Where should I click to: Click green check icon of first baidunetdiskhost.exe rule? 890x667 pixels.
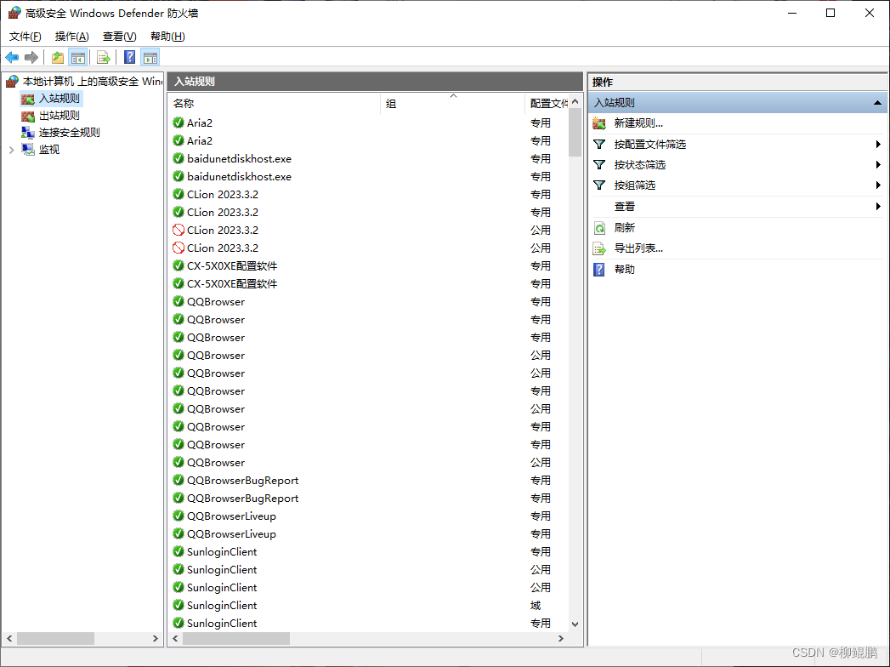[179, 158]
